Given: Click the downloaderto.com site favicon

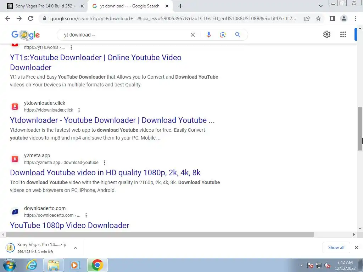Looking at the screenshot, I should point(15,212).
